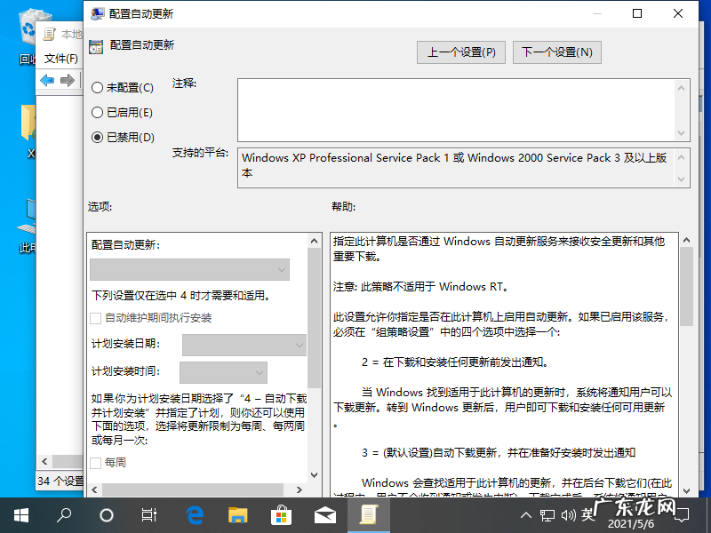
Task: Open Microsoft Edge from the taskbar
Action: tap(195, 514)
